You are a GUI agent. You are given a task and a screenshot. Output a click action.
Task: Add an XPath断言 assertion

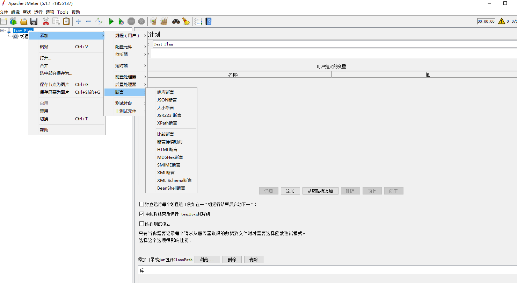(171, 123)
